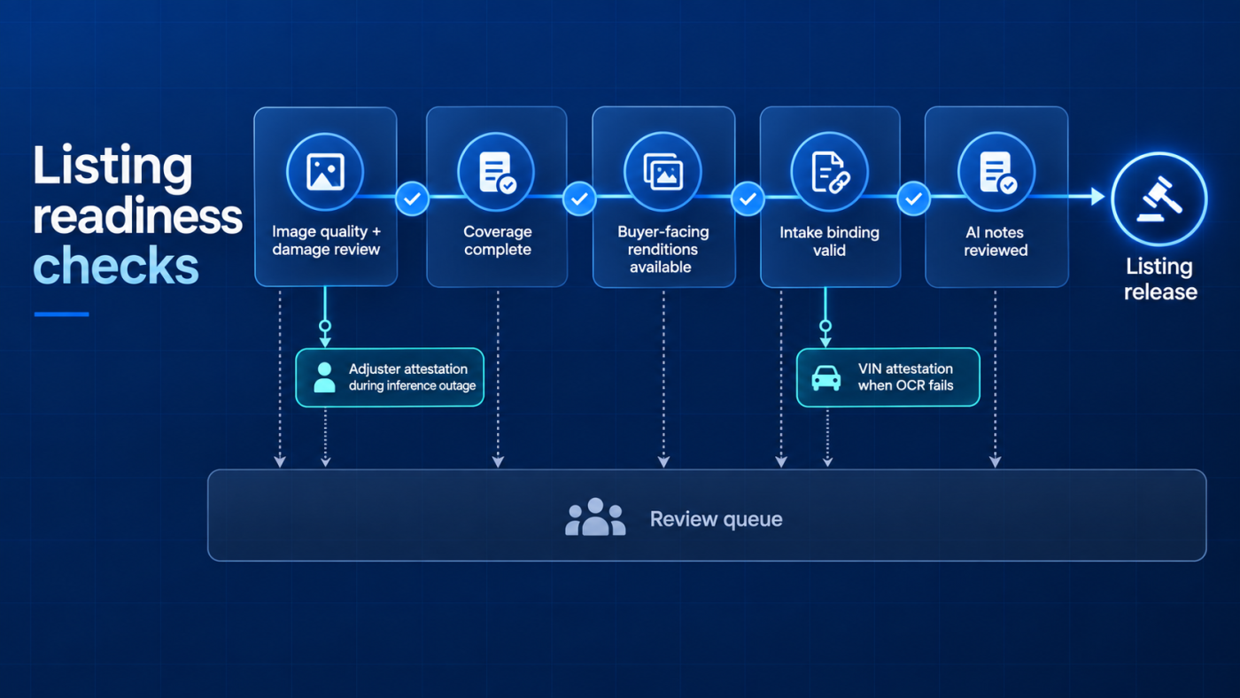Click checkmark between Buyer-facing renditions and Intake binding
The image size is (1240, 698).
[747, 198]
